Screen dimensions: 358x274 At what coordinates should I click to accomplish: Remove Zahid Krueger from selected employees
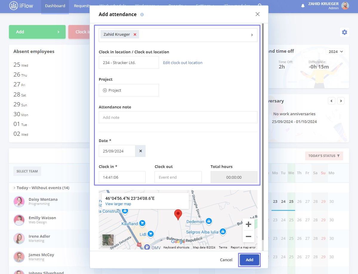135,35
